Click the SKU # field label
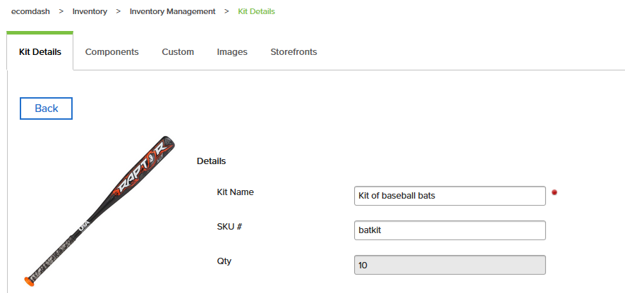 pyautogui.click(x=229, y=227)
